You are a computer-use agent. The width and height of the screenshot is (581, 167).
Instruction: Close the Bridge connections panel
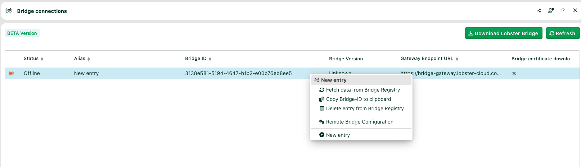coord(575,11)
